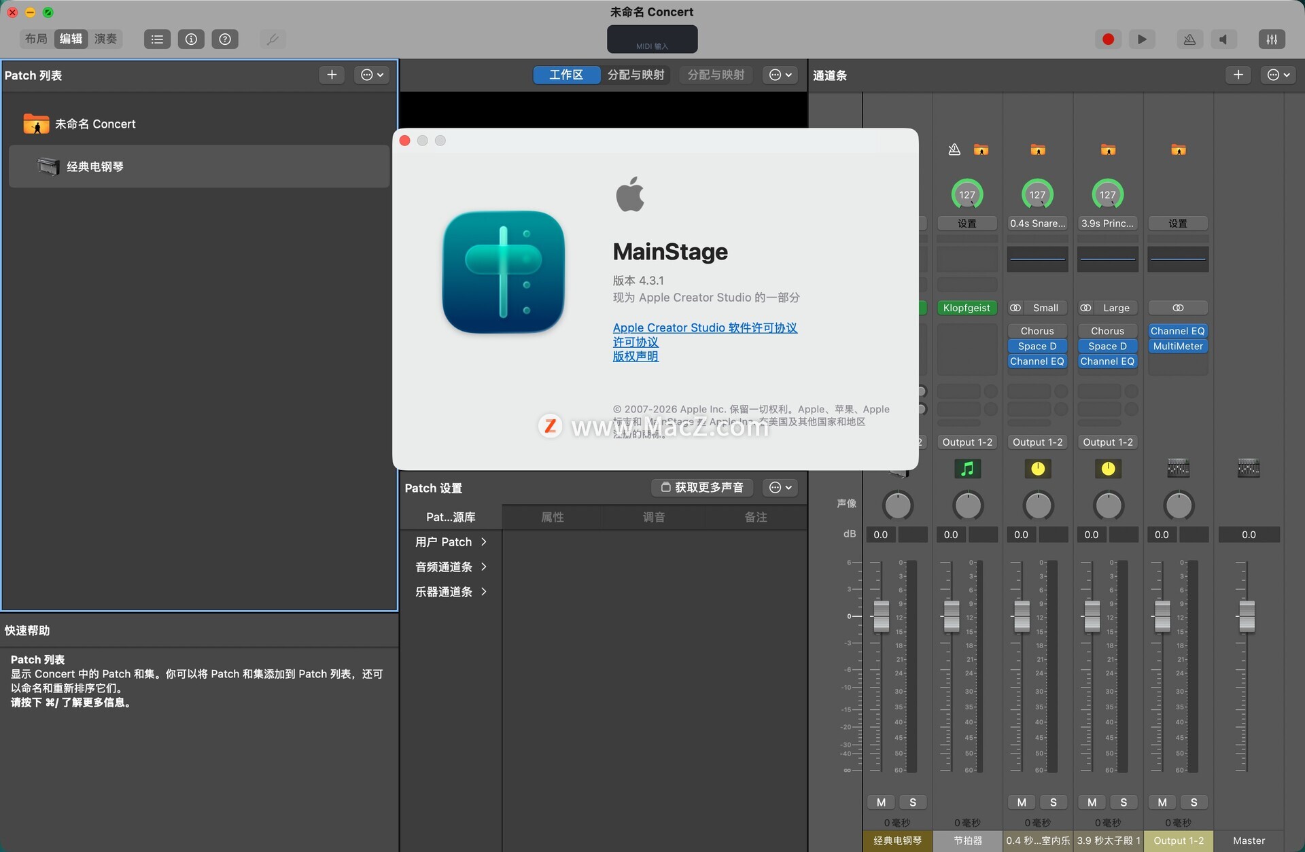Click the metronome icon atop the 节拍器 strip
Image resolution: width=1305 pixels, height=852 pixels.
(954, 149)
